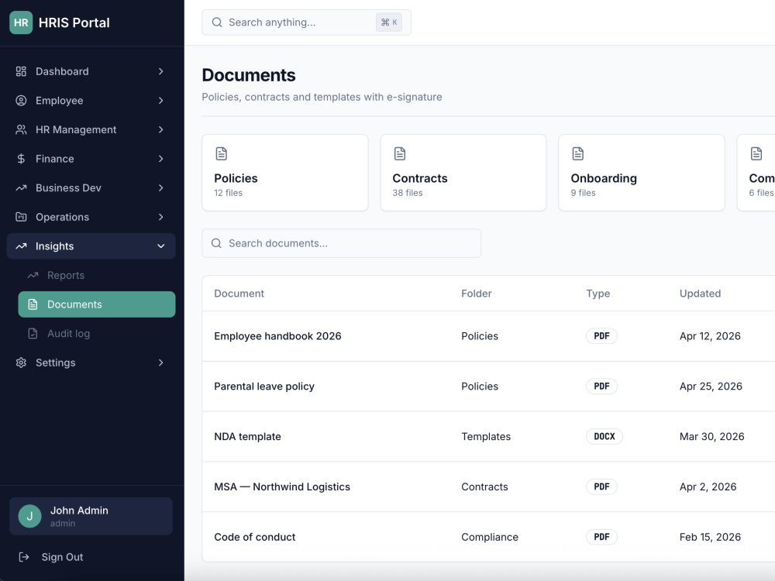Click the Reports trend icon
This screenshot has width=775, height=581.
tap(33, 275)
